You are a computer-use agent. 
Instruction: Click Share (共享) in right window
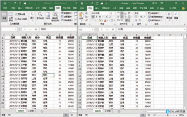point(173,8)
